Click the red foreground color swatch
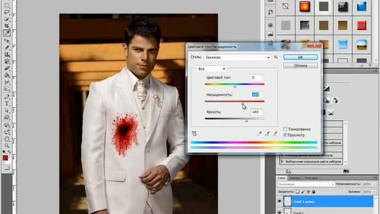The width and height of the screenshot is (380, 214). (x=5, y=158)
